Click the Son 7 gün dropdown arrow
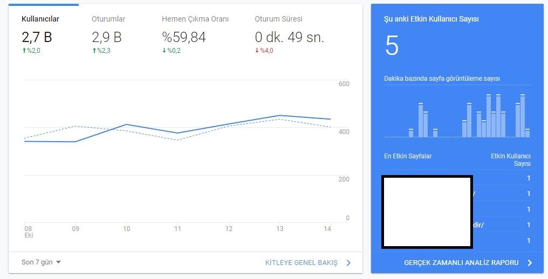The width and height of the screenshot is (548, 279). coord(58,262)
